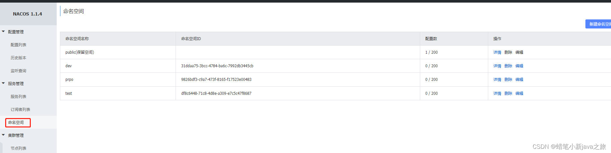The height and width of the screenshot is (153, 611).
Task: Open 订阅者列表 in sidebar
Action: (20, 110)
